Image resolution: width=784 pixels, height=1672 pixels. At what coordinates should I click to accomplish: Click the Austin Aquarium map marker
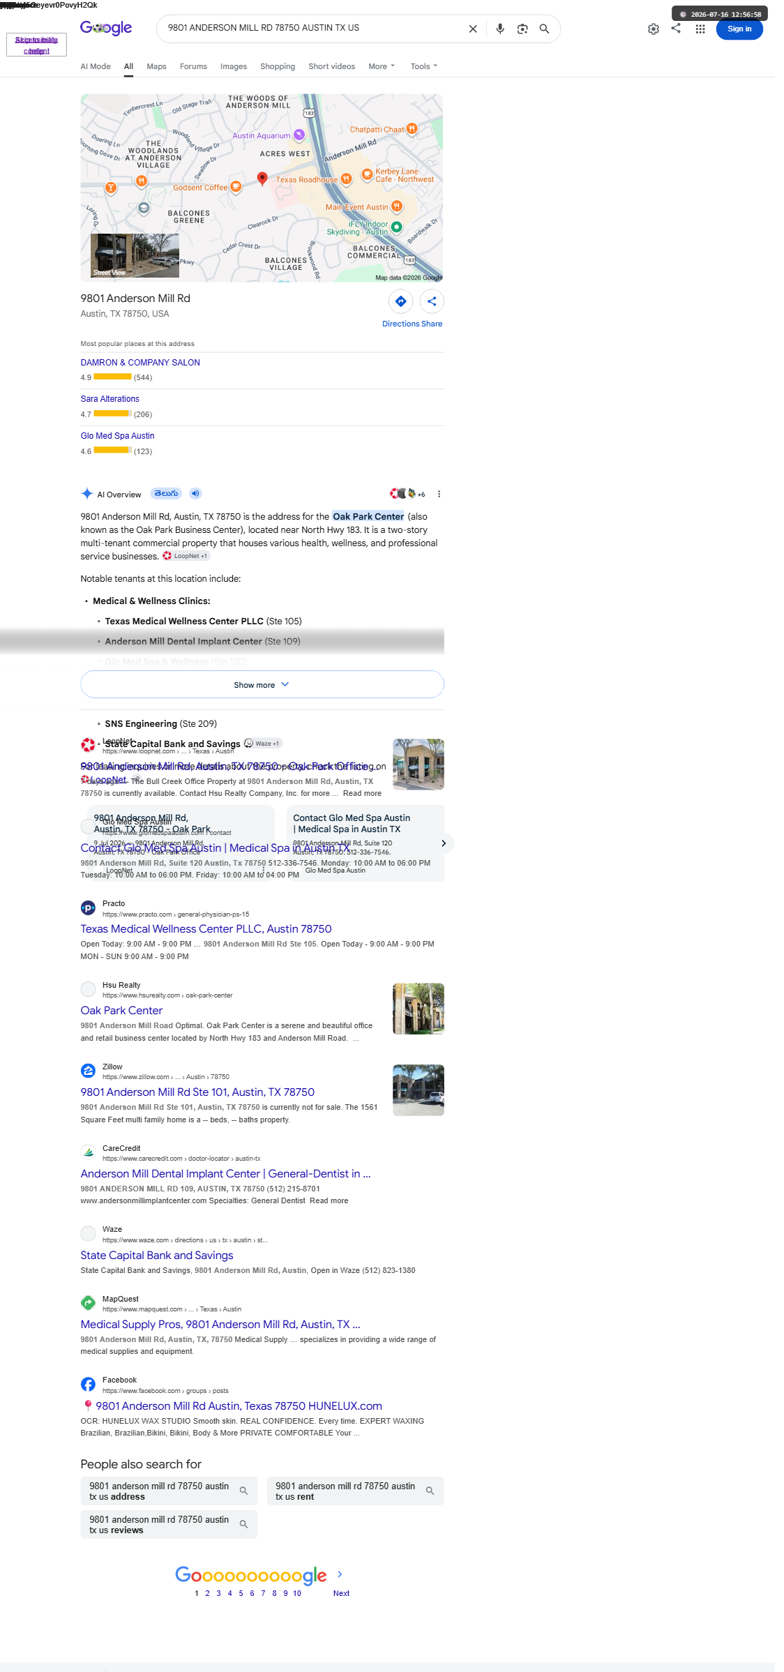click(299, 134)
